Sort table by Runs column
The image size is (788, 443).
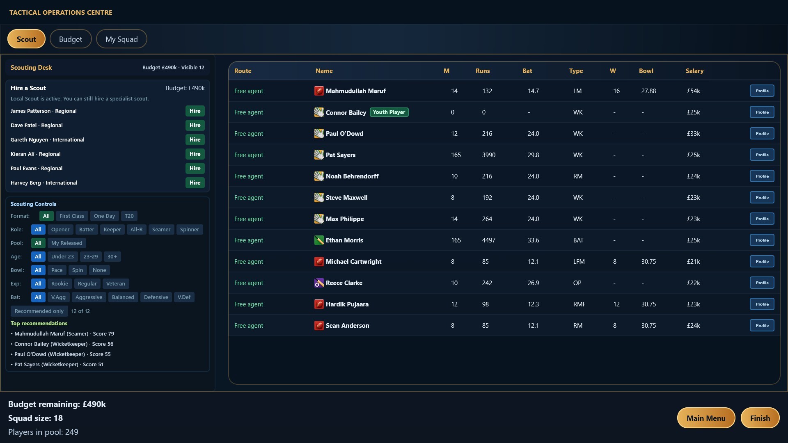[483, 71]
